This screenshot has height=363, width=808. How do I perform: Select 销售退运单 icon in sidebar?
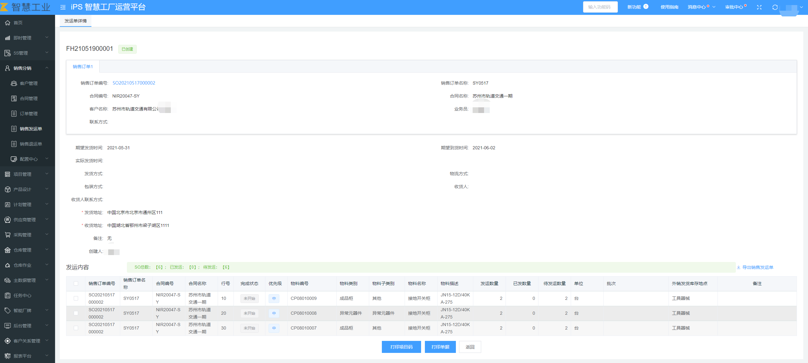14,144
